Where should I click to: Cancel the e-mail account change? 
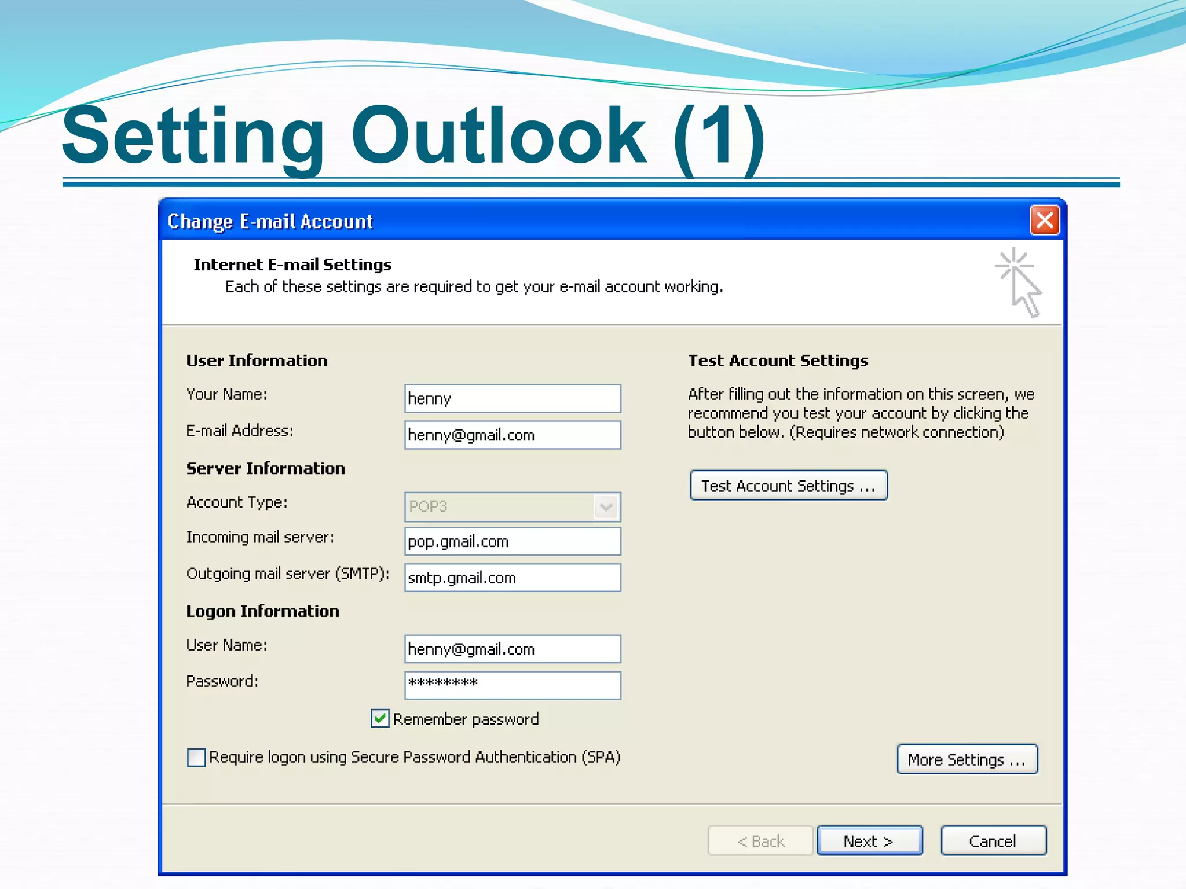pos(993,840)
